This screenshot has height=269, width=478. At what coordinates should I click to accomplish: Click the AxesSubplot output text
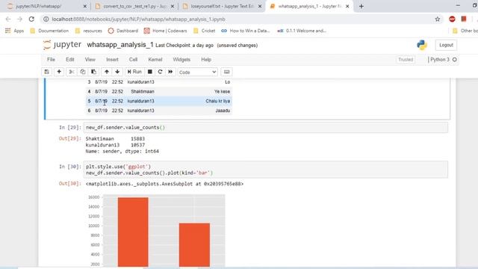point(164,184)
